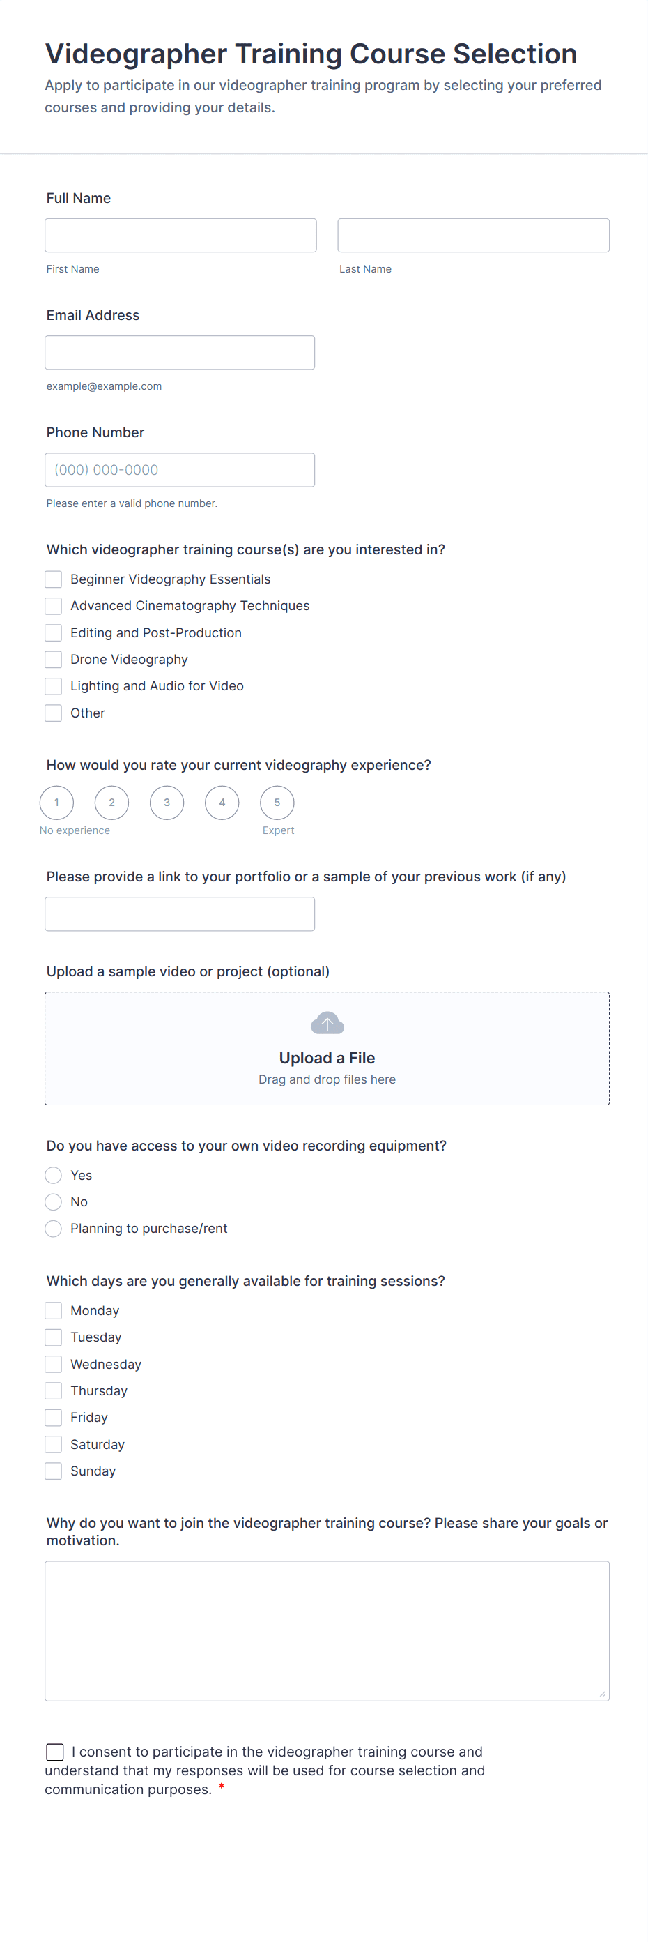Click into the Email Address field
The width and height of the screenshot is (648, 1942).
pos(179,353)
